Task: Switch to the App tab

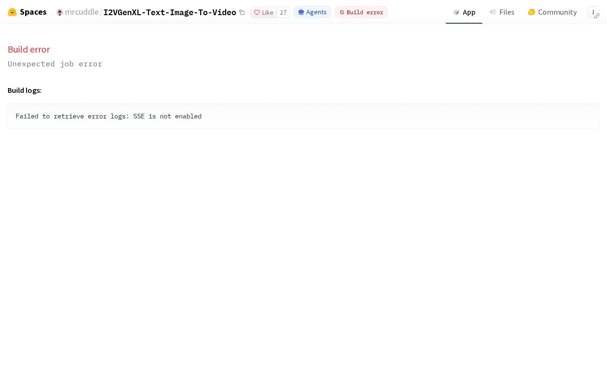Action: pos(464,12)
